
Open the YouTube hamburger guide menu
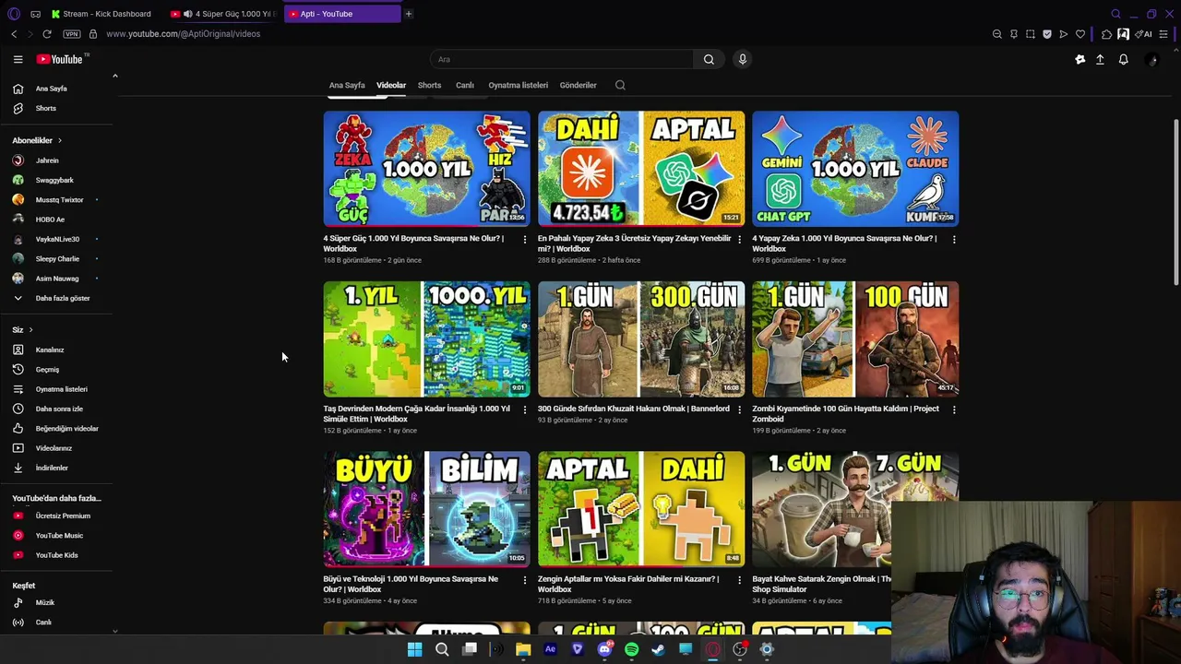[x=18, y=59]
